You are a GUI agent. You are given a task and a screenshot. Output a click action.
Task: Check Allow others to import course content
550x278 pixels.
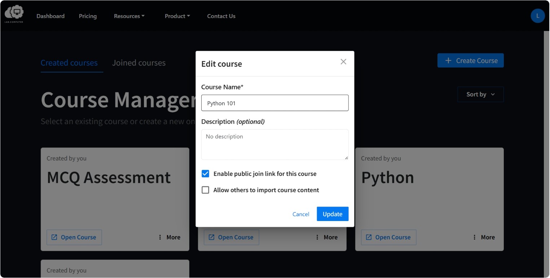205,190
